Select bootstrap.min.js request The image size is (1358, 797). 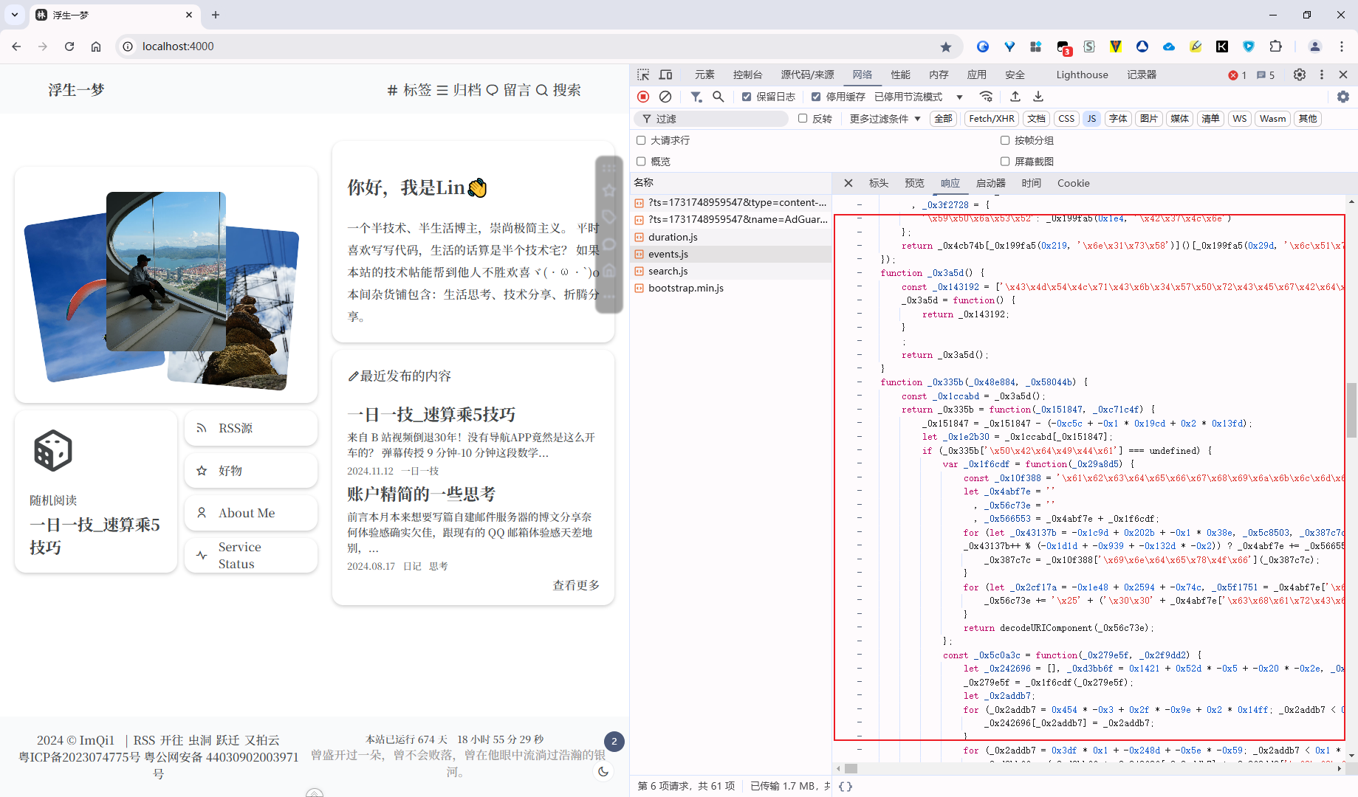pos(731,288)
